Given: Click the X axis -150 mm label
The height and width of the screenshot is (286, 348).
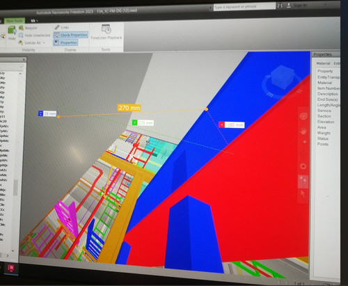Looking at the screenshot, I should 232,125.
